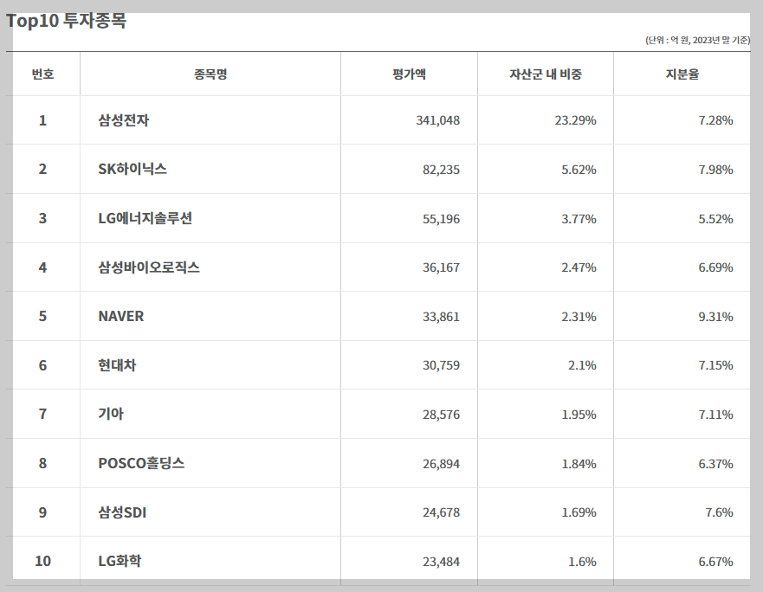
Task: Select the '종목명' column header
Action: pyautogui.click(x=210, y=74)
